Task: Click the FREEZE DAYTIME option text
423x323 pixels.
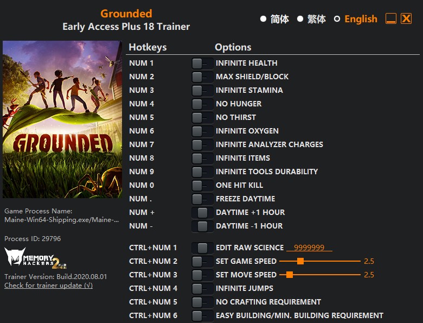Action: [x=246, y=199]
